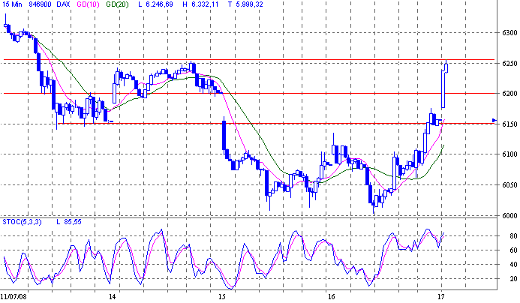520x303 pixels.
Task: Click the 'DAX' index label
Action: [63, 4]
